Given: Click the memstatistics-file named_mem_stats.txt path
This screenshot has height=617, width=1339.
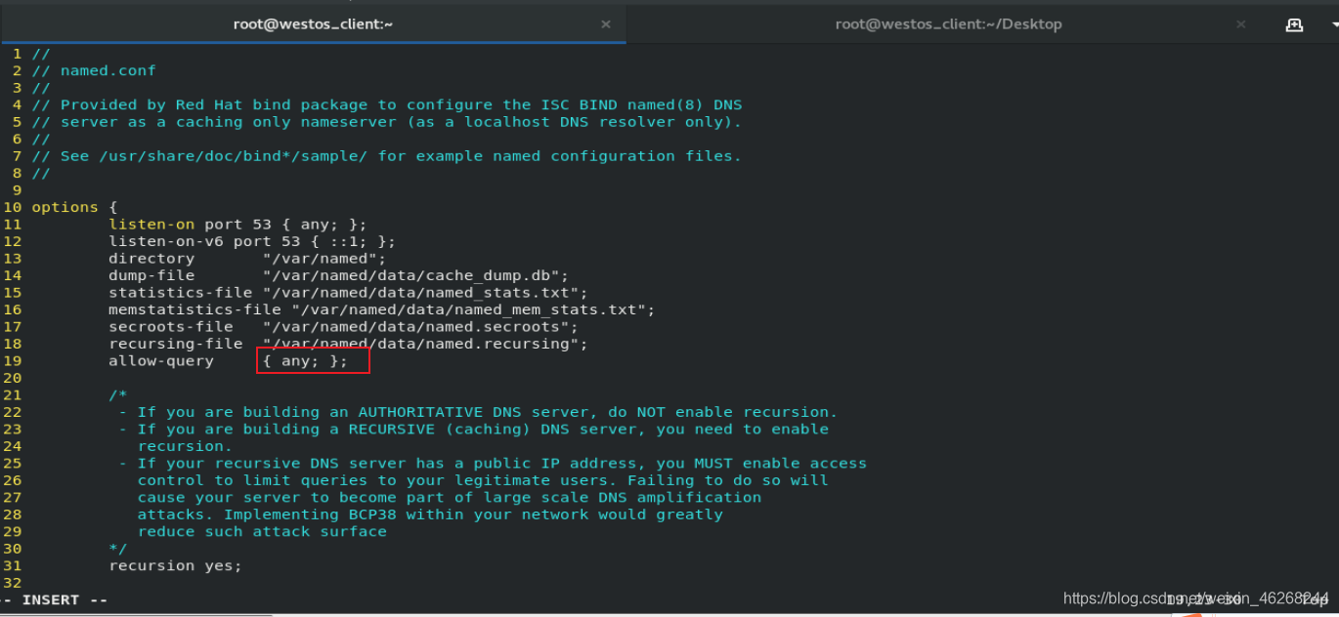Looking at the screenshot, I should 473,309.
